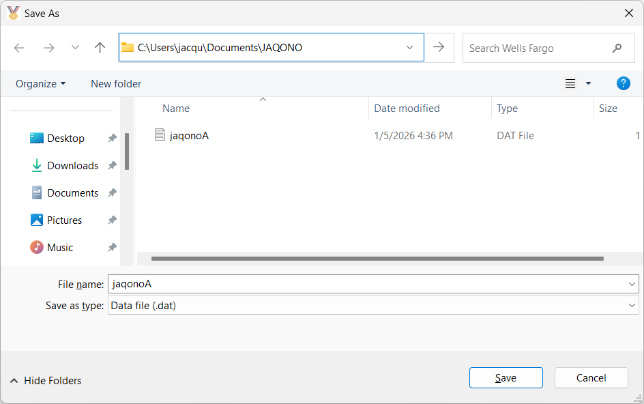This screenshot has width=644, height=404.
Task: Go up one folder level
Action: click(x=100, y=48)
